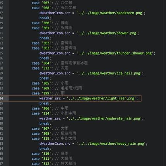The image size is (166, 166).
Task: Click break; below the moderate_rain.png line
Action: pyautogui.click(x=45, y=123)
